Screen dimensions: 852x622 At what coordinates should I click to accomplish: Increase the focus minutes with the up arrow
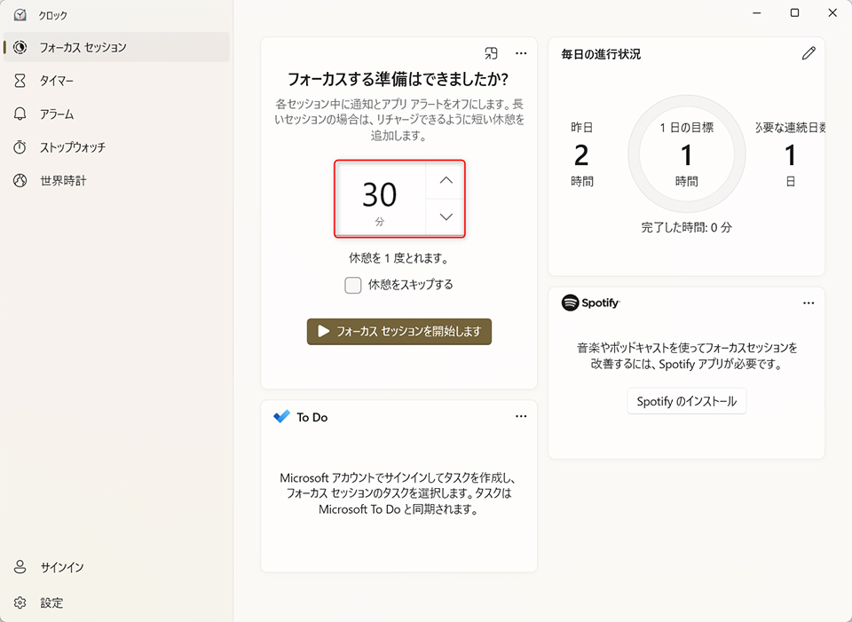point(446,180)
